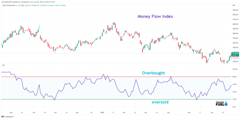
Task: Click the MFI indicator label
Action: tap(3, 65)
